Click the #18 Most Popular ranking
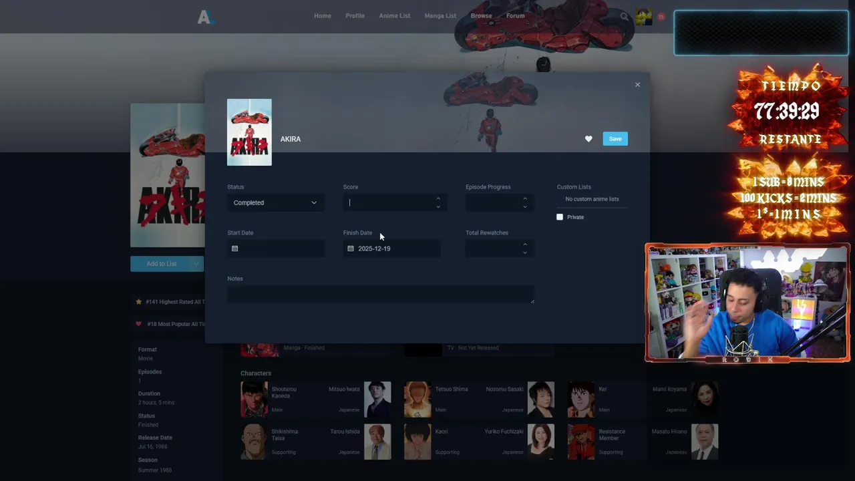Screen dimensions: 855x481 pos(170,324)
